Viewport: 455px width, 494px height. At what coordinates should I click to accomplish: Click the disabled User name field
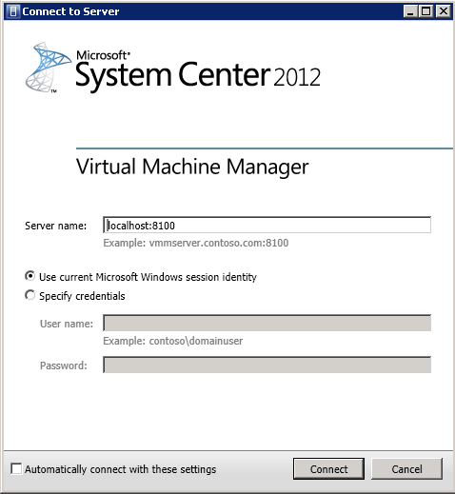point(267,323)
